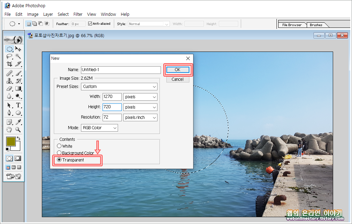The width and height of the screenshot is (352, 224).
Task: Select the Notes tool
Action: [9, 122]
